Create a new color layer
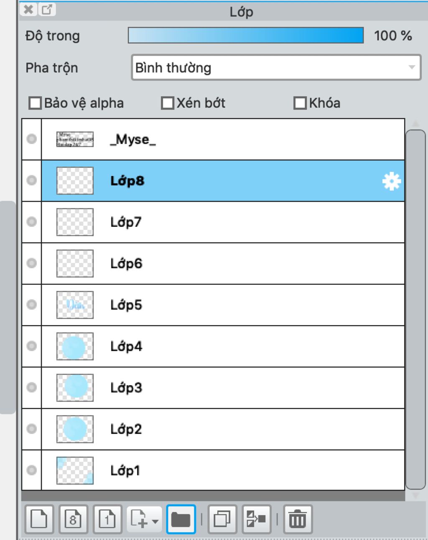Screen dimensions: 428x540 [x=39, y=520]
